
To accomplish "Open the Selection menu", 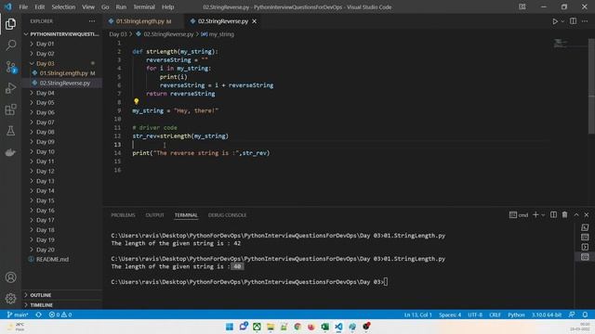I will (63, 6).
